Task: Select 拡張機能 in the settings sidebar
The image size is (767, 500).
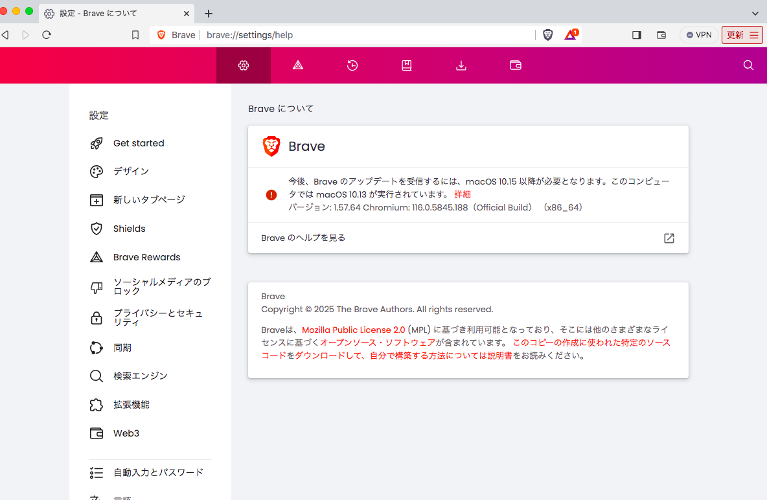Action: pos(132,405)
